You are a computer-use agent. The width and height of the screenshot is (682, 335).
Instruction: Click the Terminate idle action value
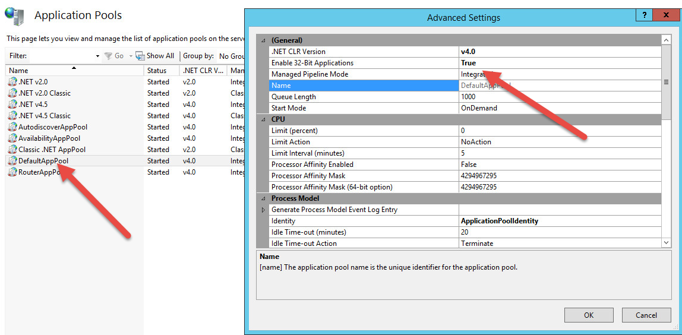click(x=477, y=244)
